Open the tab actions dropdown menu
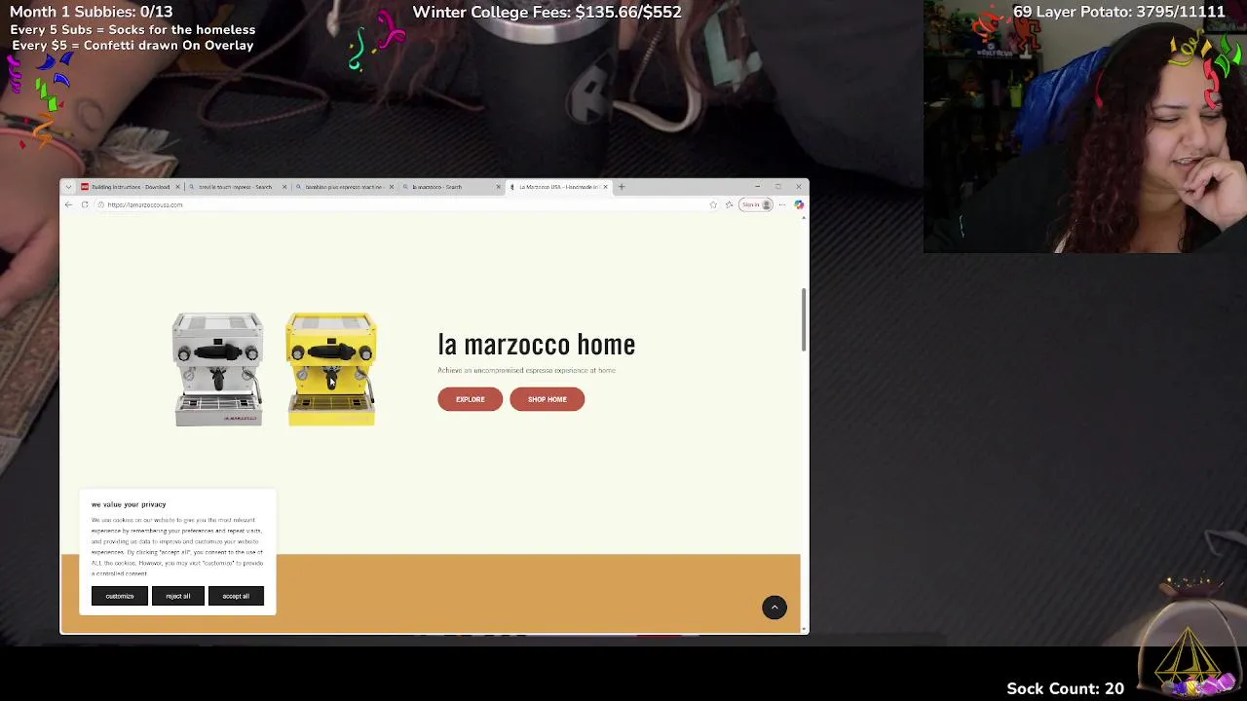The image size is (1247, 701). pos(68,187)
